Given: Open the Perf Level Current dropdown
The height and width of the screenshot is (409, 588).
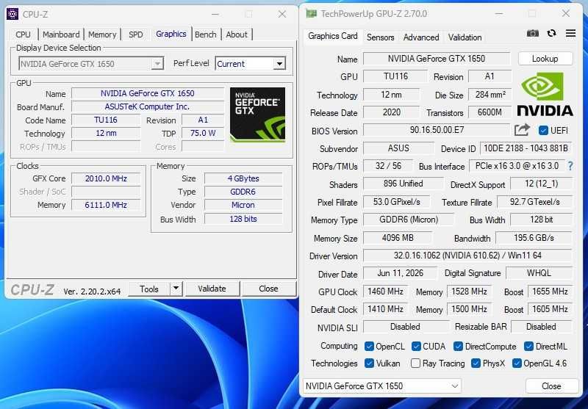Looking at the screenshot, I should tap(251, 64).
